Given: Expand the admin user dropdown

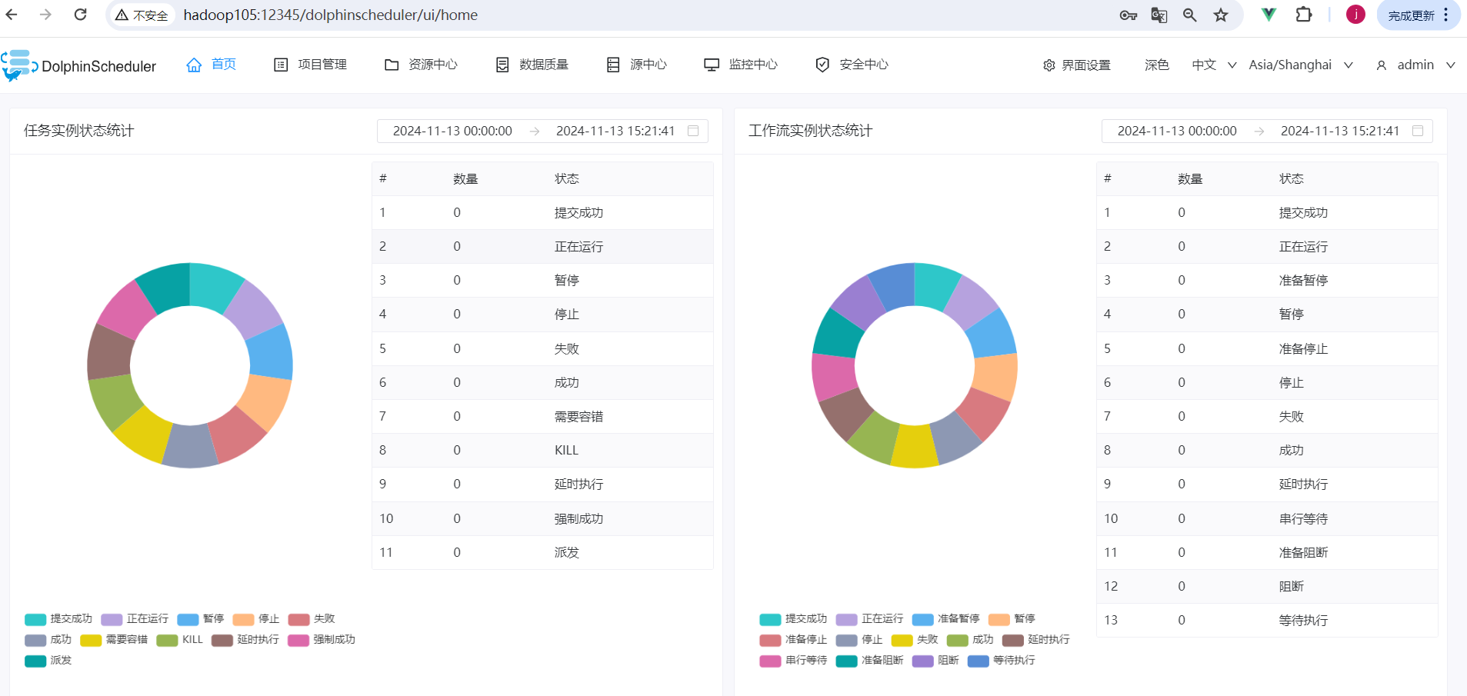Looking at the screenshot, I should [x=1415, y=65].
